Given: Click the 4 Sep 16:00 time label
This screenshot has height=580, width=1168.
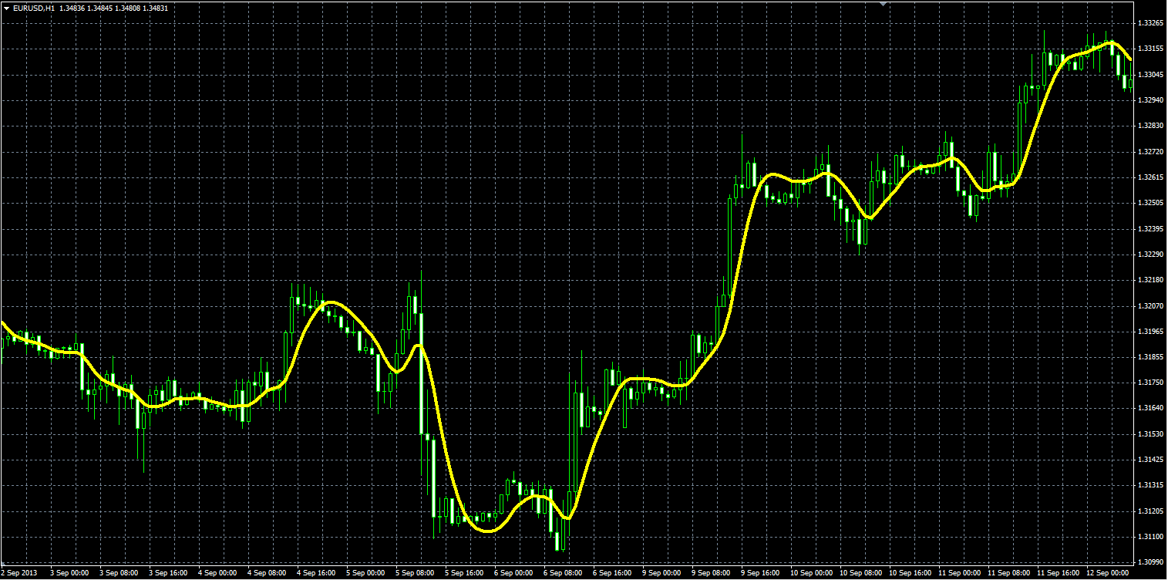Looking at the screenshot, I should coord(315,573).
